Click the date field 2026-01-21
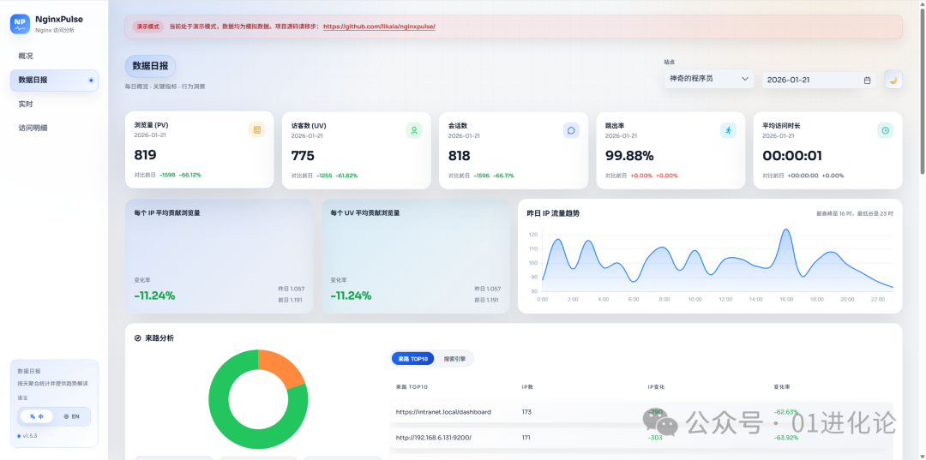This screenshot has height=460, width=926. tap(809, 81)
